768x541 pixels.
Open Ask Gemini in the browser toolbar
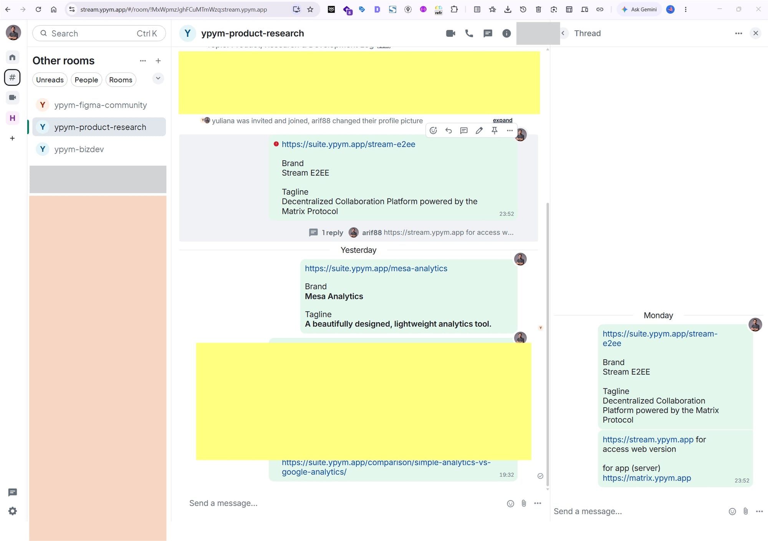coord(639,9)
